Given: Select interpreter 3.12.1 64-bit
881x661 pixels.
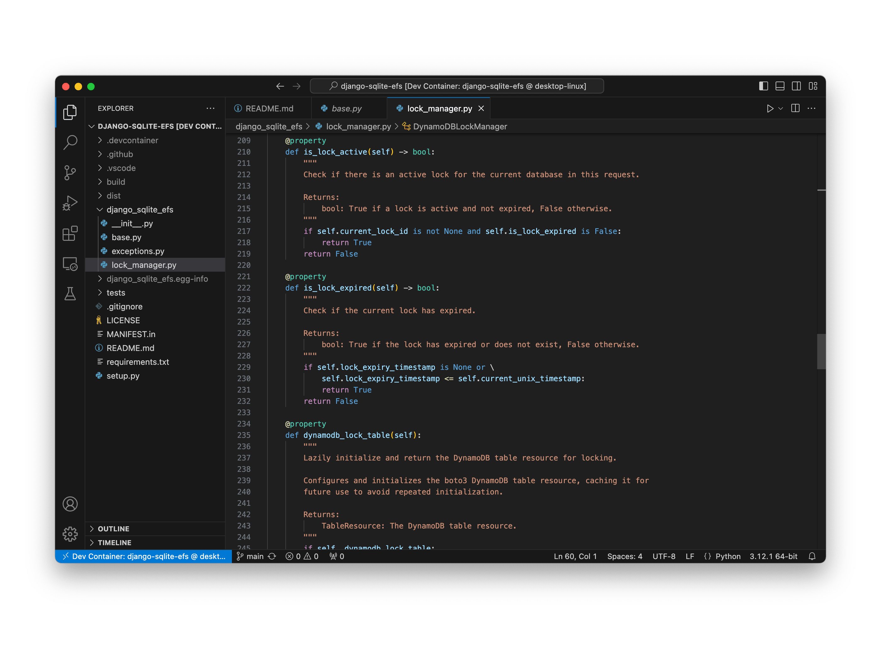Looking at the screenshot, I should click(x=773, y=556).
